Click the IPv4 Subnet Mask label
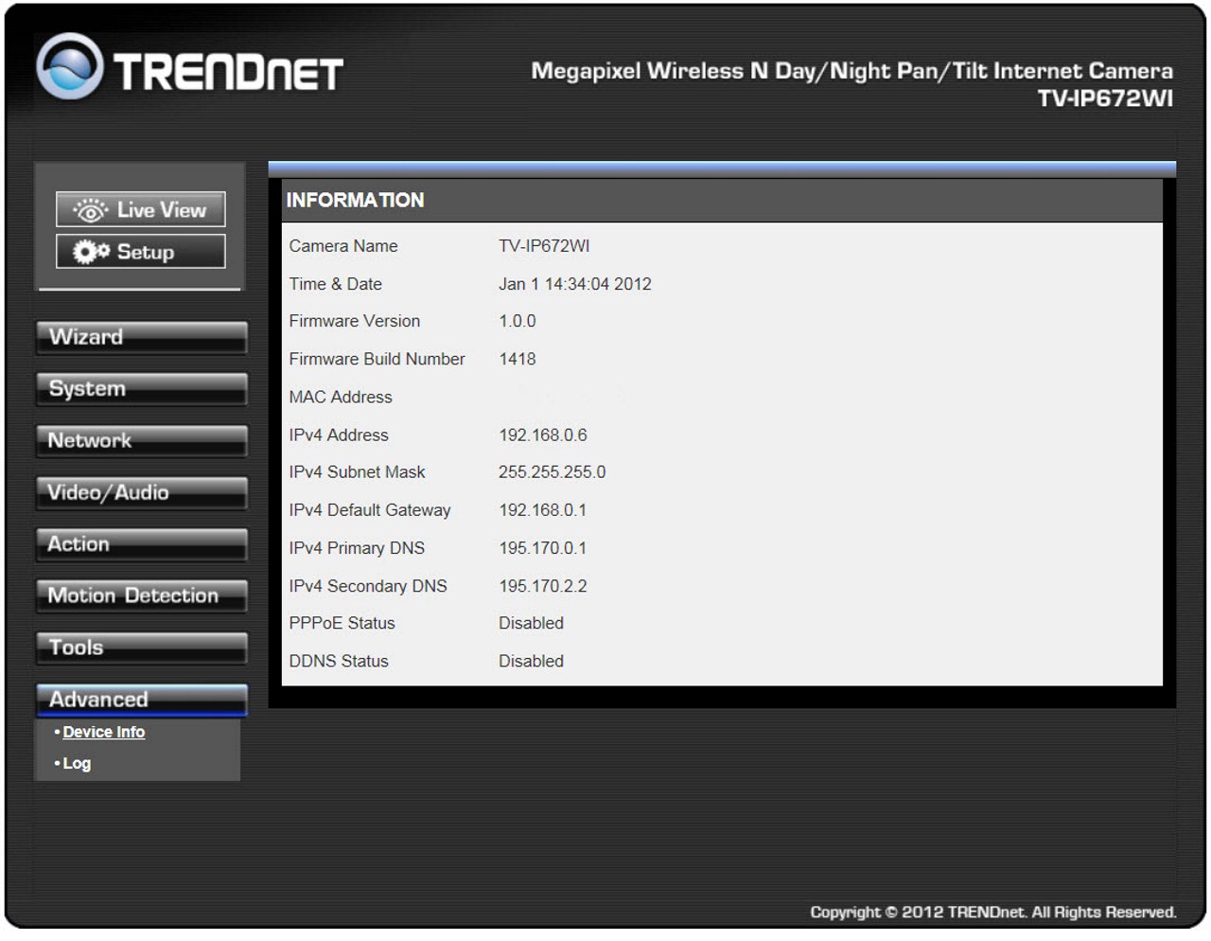 pos(358,472)
